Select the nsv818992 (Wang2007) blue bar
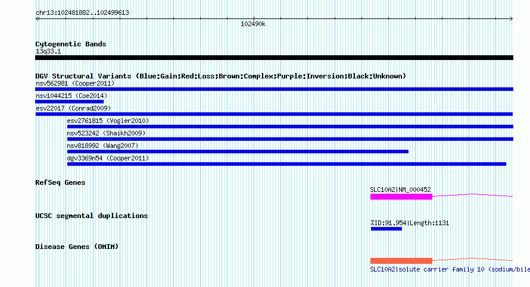The width and height of the screenshot is (530, 287). (x=238, y=152)
